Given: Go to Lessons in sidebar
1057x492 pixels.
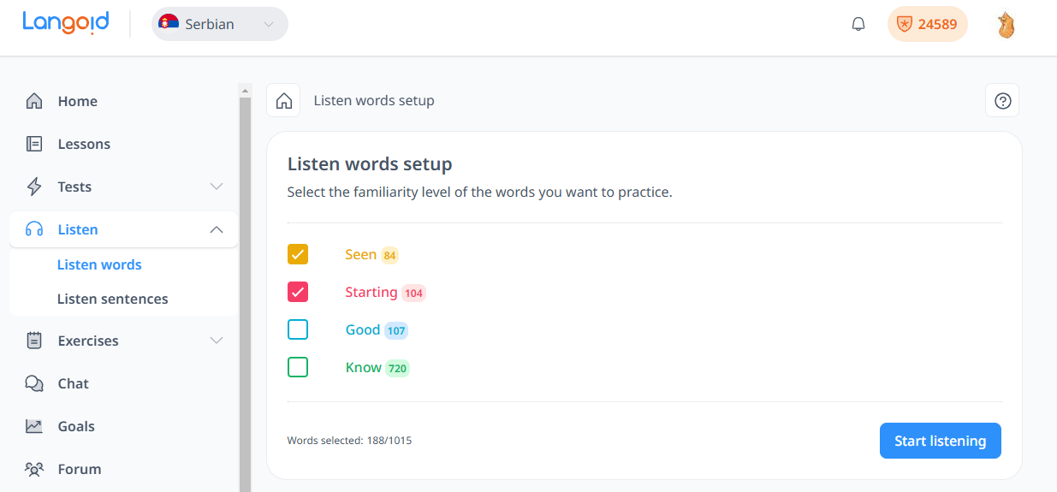Looking at the screenshot, I should click(84, 144).
